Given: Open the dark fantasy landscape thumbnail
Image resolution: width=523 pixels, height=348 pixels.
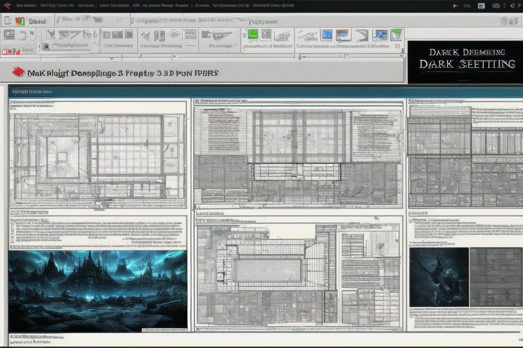Looking at the screenshot, I should (98, 290).
